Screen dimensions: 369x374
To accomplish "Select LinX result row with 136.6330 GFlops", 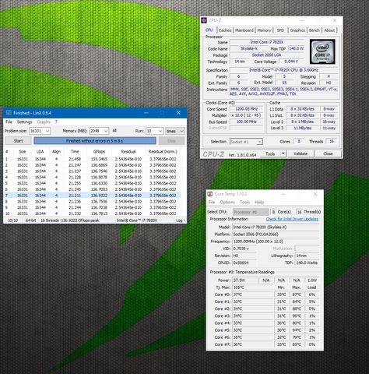I will [92, 183].
